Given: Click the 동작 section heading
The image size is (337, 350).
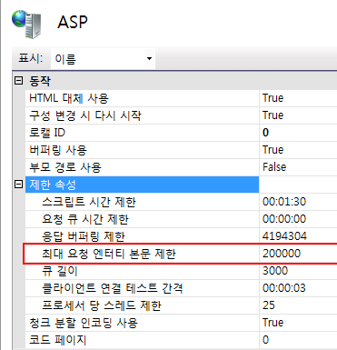Looking at the screenshot, I should tap(40, 81).
